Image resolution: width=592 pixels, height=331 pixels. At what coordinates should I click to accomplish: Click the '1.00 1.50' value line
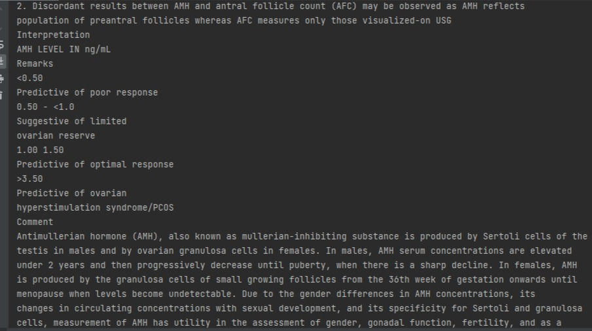click(40, 150)
